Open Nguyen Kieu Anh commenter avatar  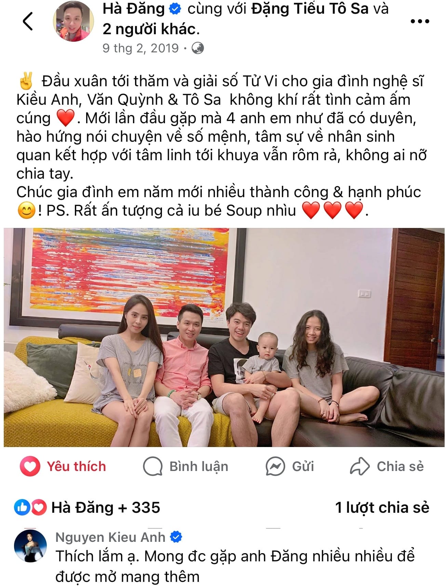click(x=30, y=546)
